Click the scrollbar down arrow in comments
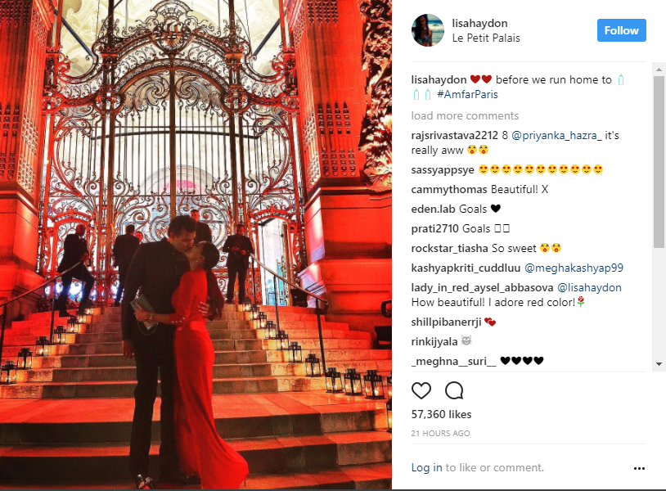The width and height of the screenshot is (666, 491). (659, 364)
